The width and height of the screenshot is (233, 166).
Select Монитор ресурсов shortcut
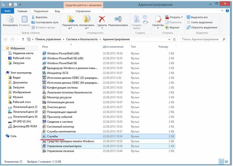pyautogui.click(x=108, y=97)
